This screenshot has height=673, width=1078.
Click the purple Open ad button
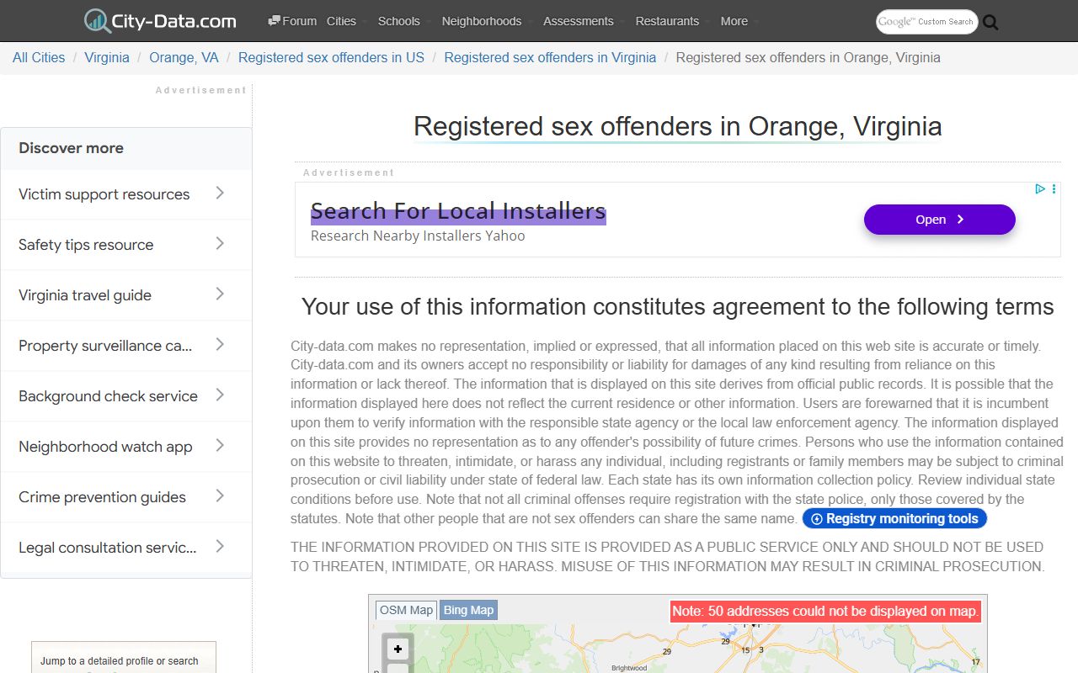coord(939,220)
